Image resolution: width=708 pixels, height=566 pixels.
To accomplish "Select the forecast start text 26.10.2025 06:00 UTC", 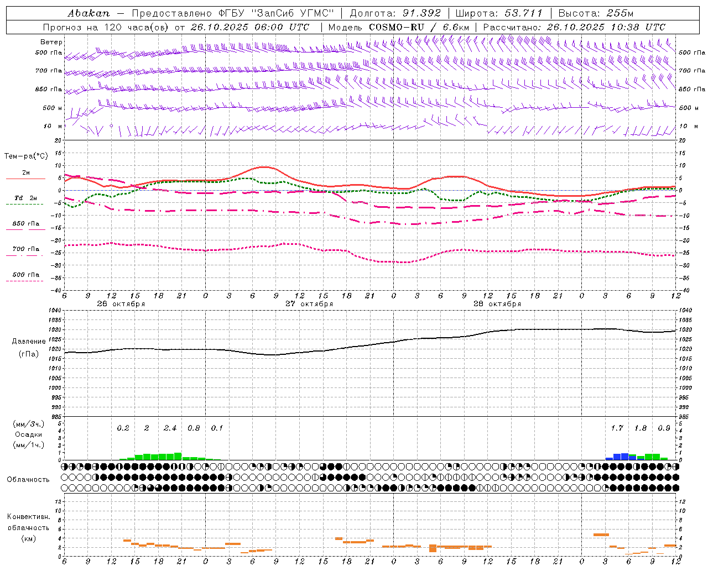I will click(x=250, y=27).
